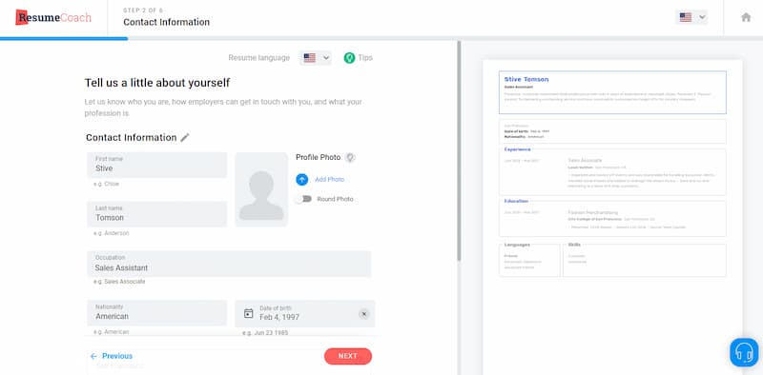Image resolution: width=763 pixels, height=375 pixels.
Task: Click the Add Photo link
Action: tap(329, 179)
